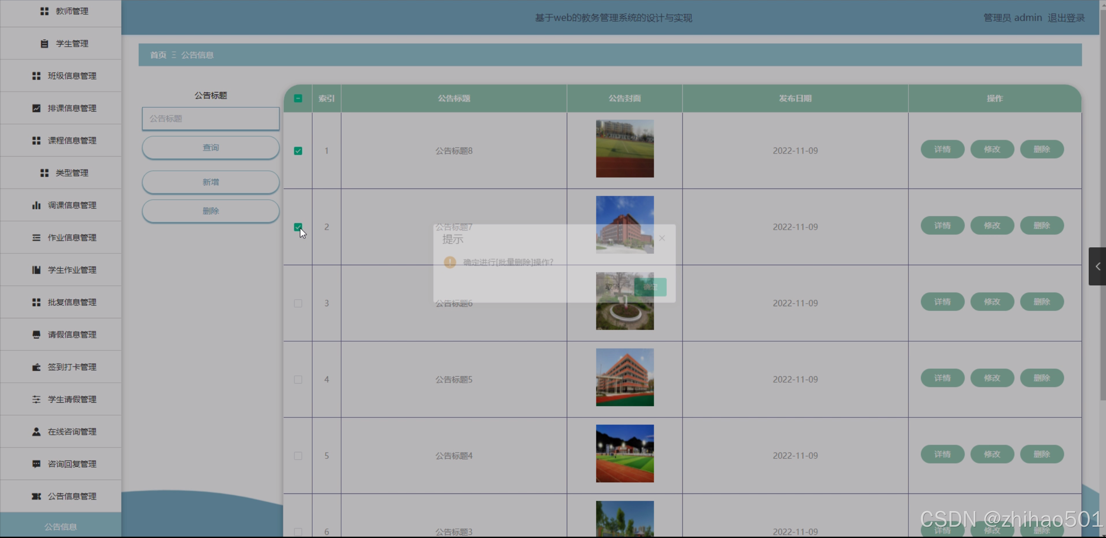Check the checkbox for row 3
This screenshot has width=1106, height=538.
coord(298,303)
